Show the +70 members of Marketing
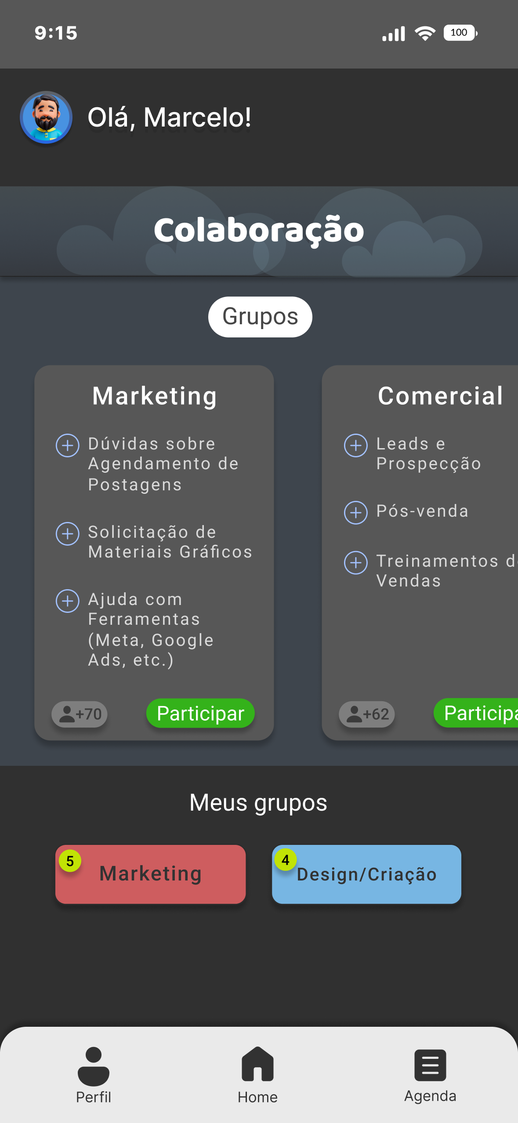 pyautogui.click(x=80, y=714)
